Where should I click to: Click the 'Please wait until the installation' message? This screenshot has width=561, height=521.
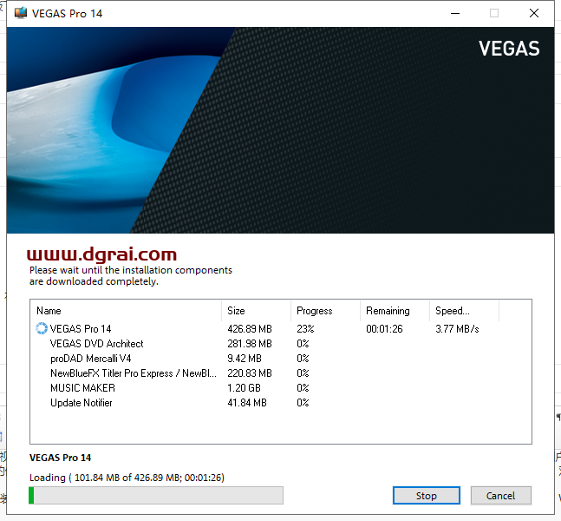[x=131, y=275]
